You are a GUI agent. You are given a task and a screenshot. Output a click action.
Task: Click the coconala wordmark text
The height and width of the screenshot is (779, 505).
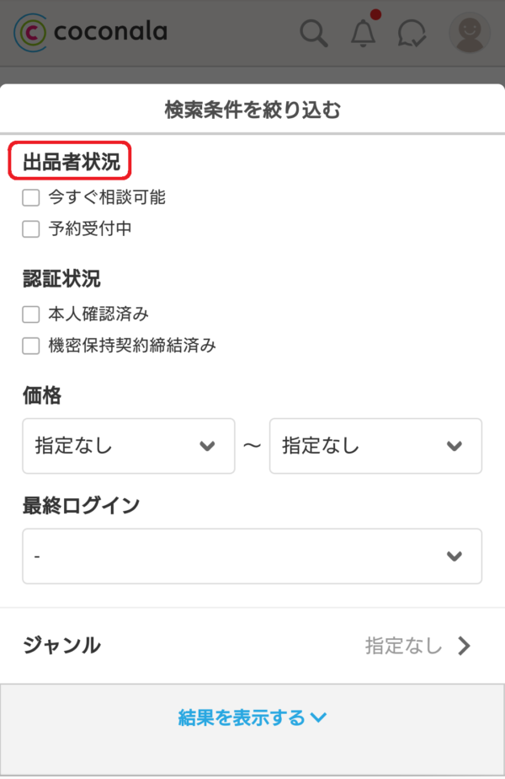tap(110, 32)
